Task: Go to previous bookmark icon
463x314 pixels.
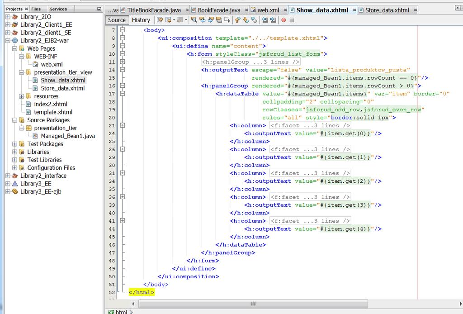Action: coord(237,20)
